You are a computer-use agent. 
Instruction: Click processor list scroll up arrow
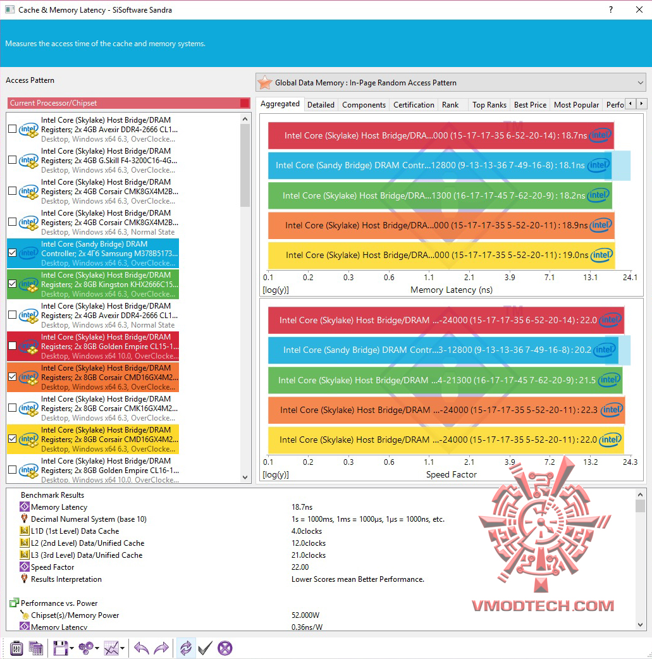pyautogui.click(x=245, y=120)
